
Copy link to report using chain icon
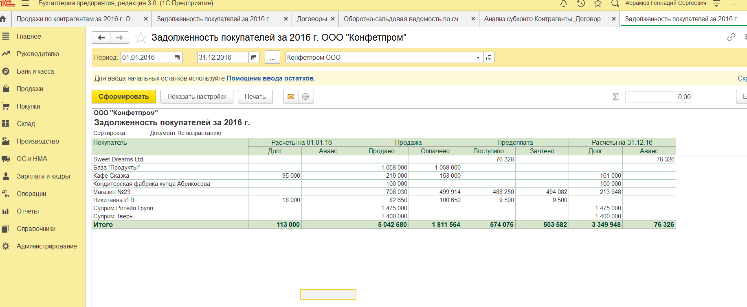tap(731, 37)
